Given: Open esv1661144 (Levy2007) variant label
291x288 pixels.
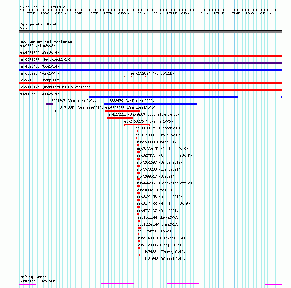Looking at the screenshot, I should tap(158, 217).
